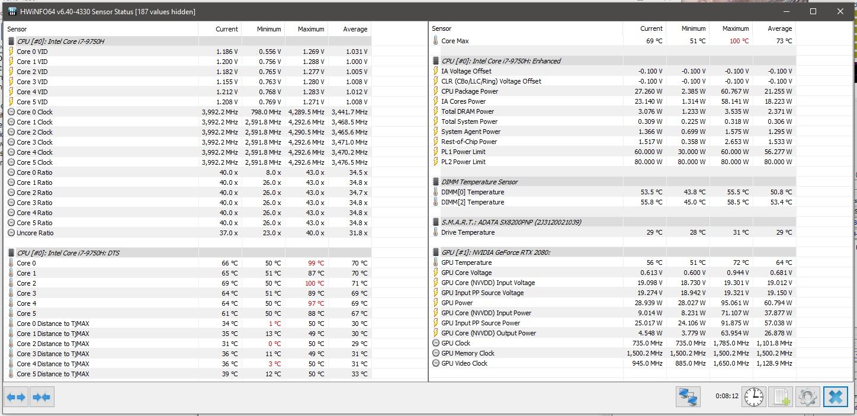The width and height of the screenshot is (857, 416).
Task: Select the Total DRAM Power row
Action: coord(612,111)
